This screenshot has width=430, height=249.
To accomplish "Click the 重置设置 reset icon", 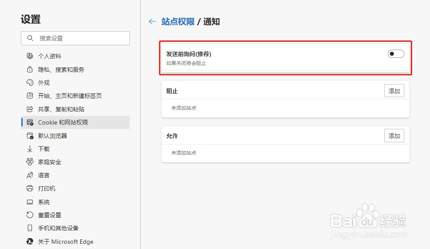I will (30, 215).
